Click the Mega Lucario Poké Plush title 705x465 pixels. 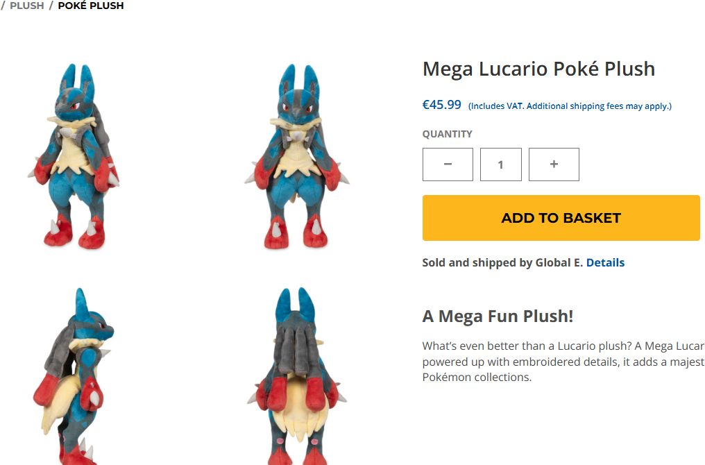pyautogui.click(x=538, y=69)
